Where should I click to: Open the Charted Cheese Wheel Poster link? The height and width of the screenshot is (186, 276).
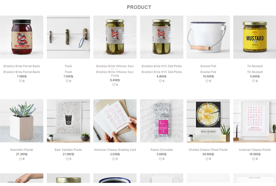coord(208,150)
